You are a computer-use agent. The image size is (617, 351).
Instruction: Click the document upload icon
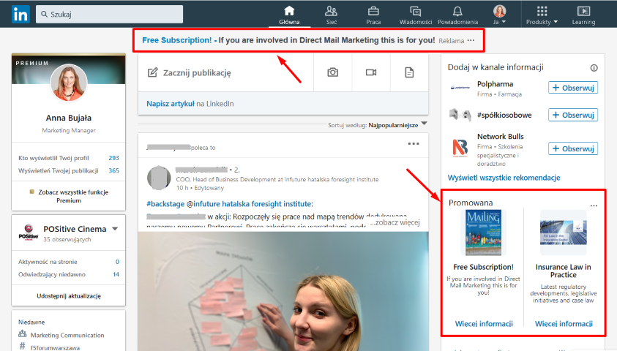(409, 72)
